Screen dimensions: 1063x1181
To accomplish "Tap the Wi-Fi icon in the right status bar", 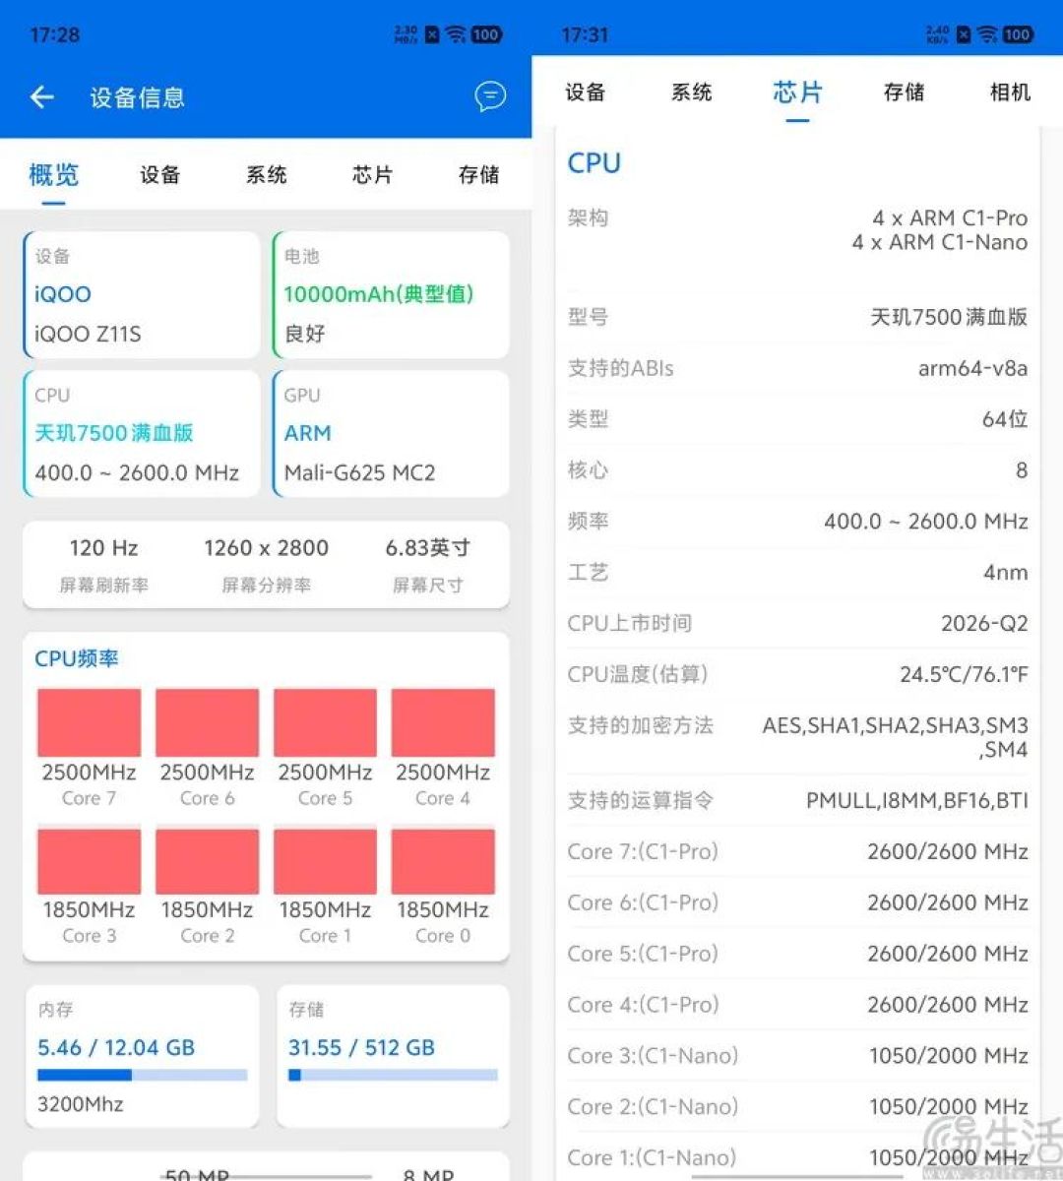I will (x=986, y=34).
